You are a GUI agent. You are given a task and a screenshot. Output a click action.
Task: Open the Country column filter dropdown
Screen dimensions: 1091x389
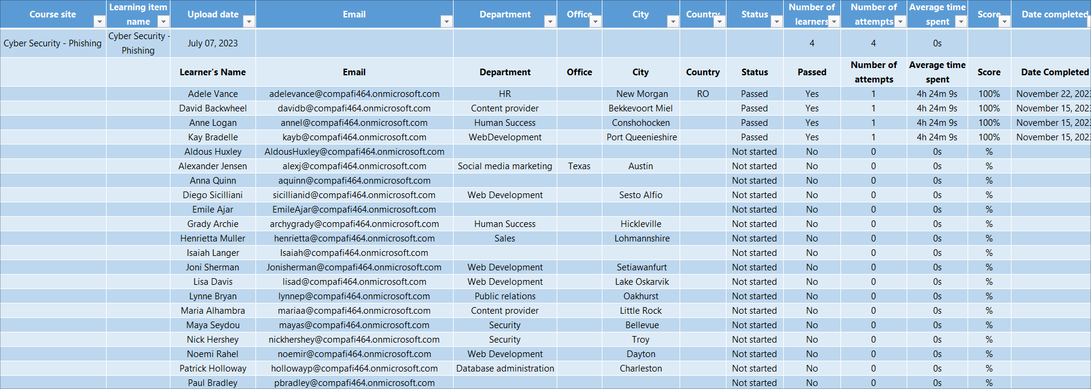[719, 22]
